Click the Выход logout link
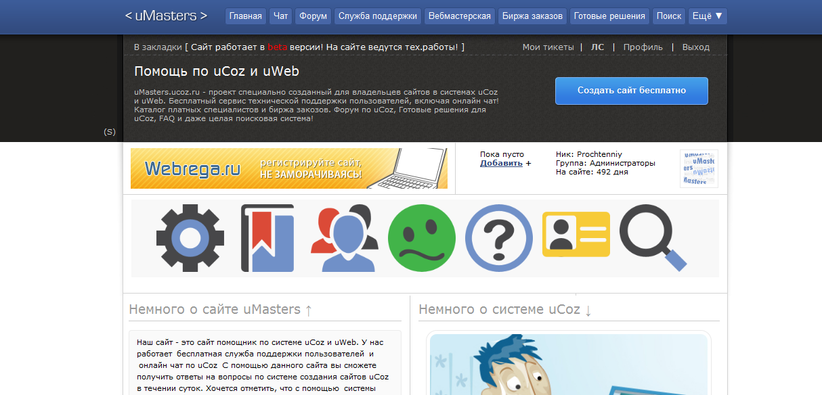The width and height of the screenshot is (822, 395). pos(696,47)
